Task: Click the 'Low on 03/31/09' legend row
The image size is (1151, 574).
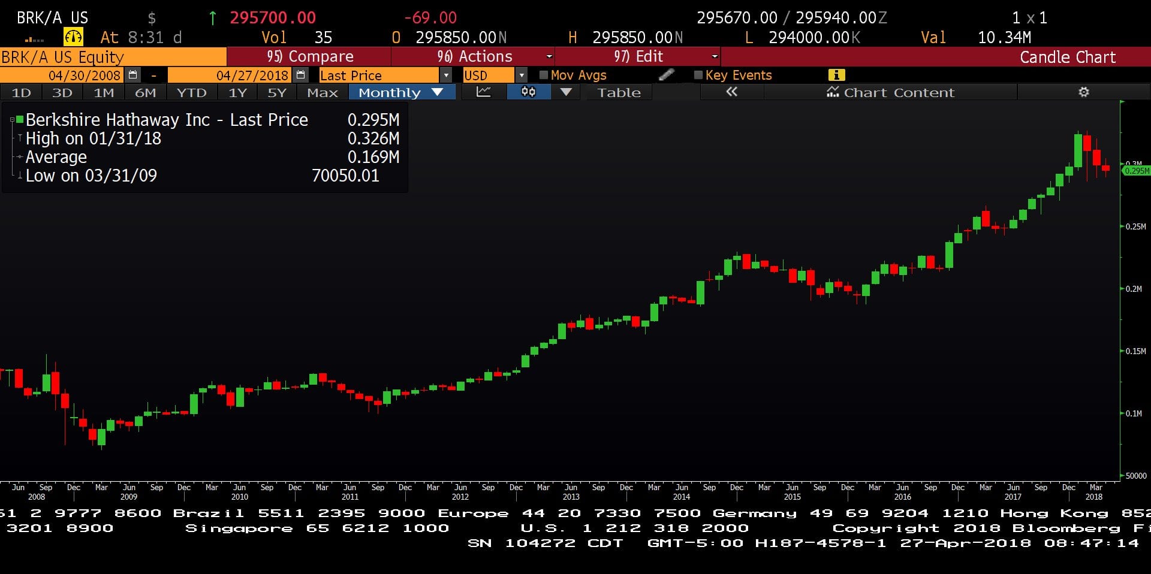Action: pos(204,176)
